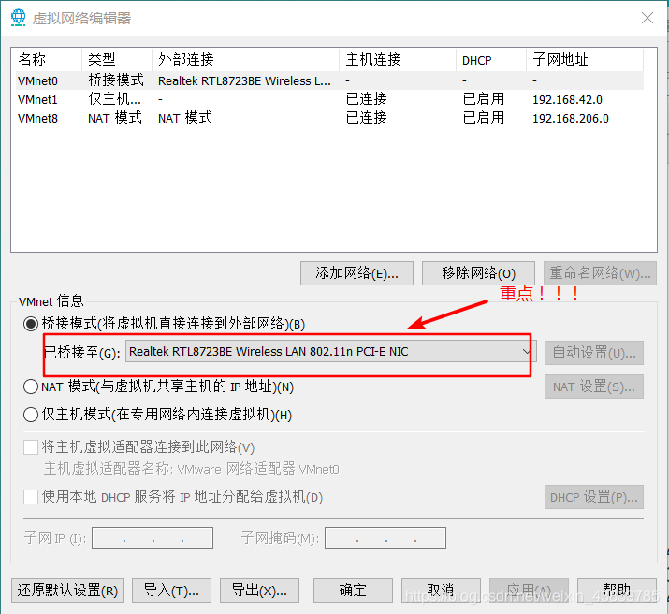Click 桥接模式 type cell of VMnet0

(116, 80)
